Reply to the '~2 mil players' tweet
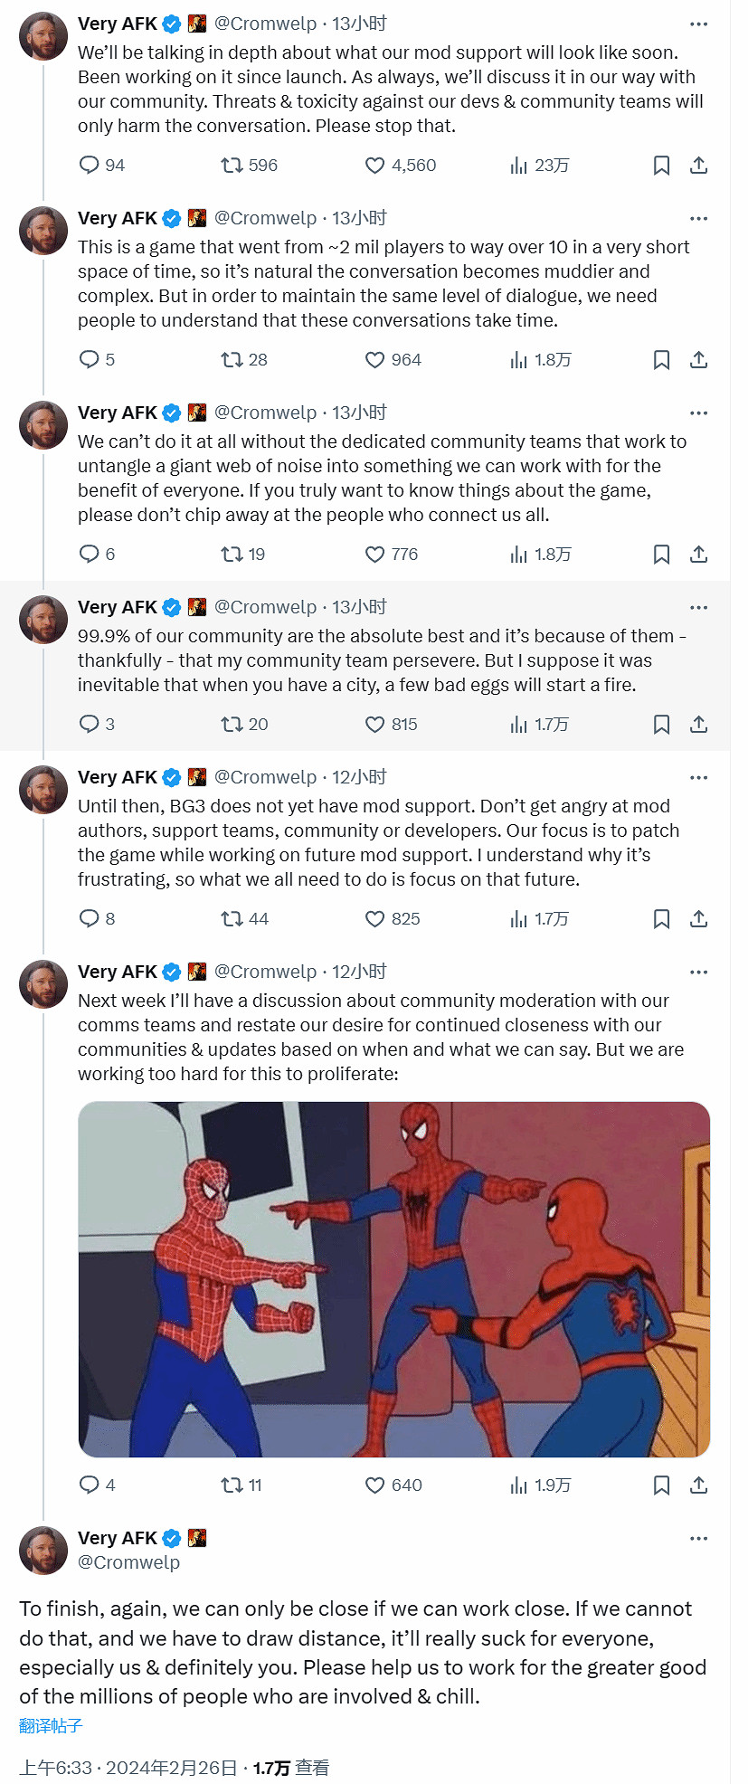This screenshot has width=748, height=1784. pos(89,360)
